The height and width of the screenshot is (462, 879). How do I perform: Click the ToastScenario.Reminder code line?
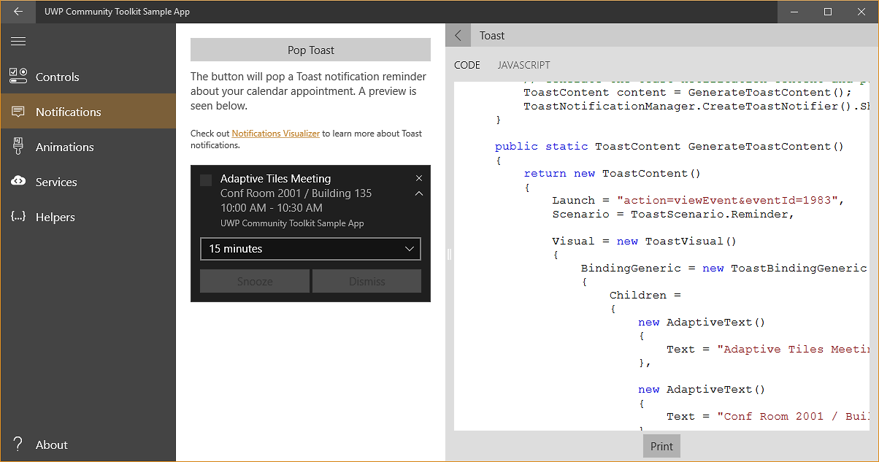click(x=673, y=214)
